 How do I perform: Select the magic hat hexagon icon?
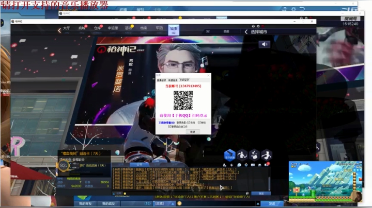(254, 155)
